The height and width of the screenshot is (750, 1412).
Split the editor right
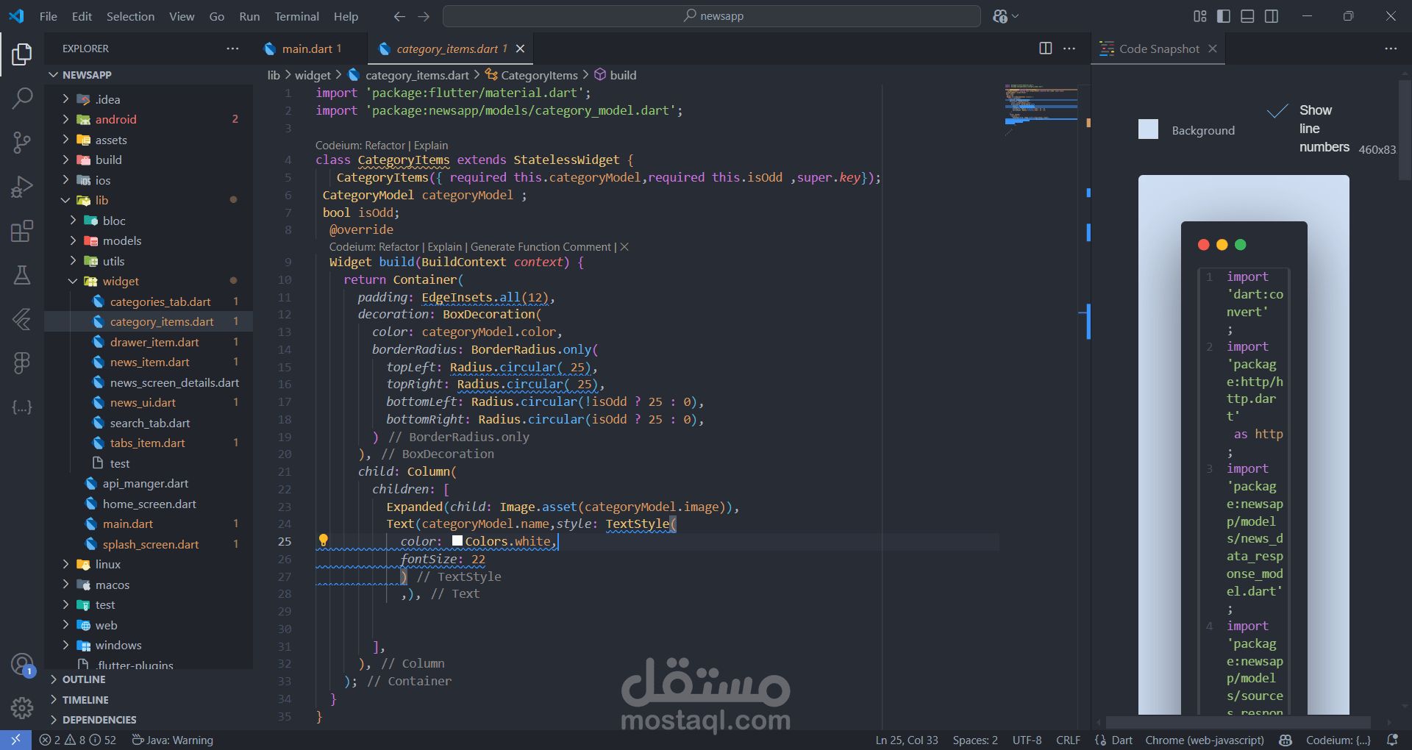1045,49
